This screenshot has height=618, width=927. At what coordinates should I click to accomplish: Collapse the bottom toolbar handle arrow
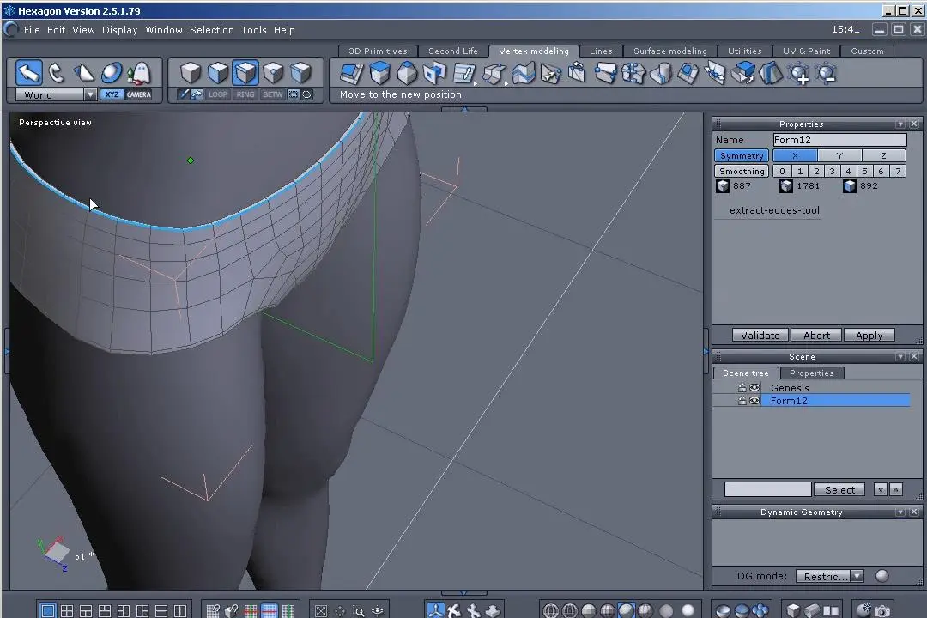click(464, 592)
